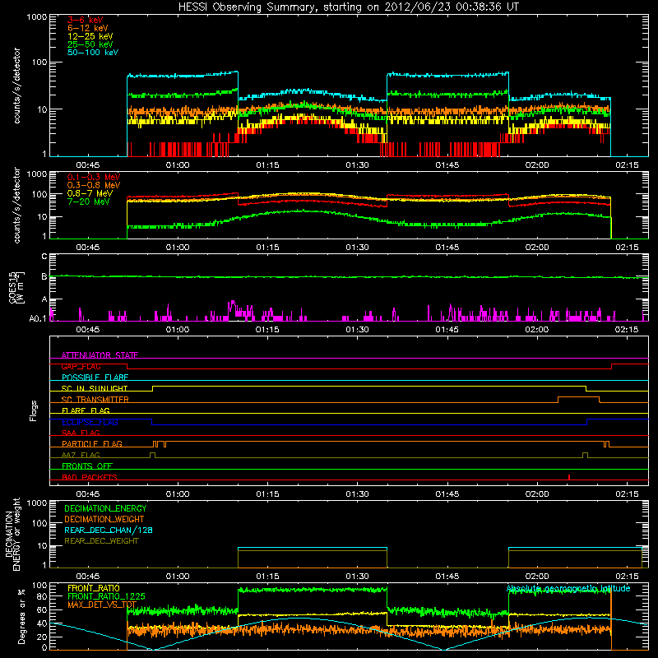The height and width of the screenshot is (658, 658).
Task: Click the SC_IN_SUNLIGHT flag label
Action: (95, 388)
